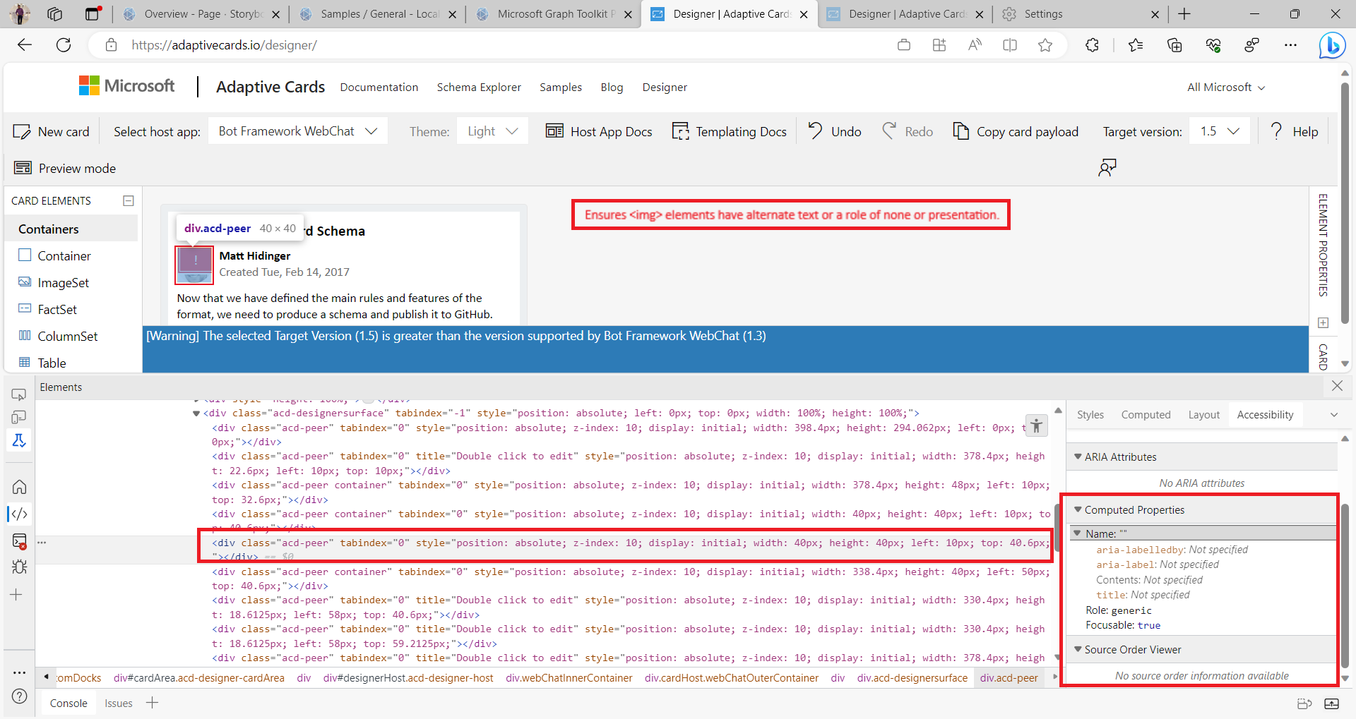
Task: Click the card author avatar image
Action: 194,265
